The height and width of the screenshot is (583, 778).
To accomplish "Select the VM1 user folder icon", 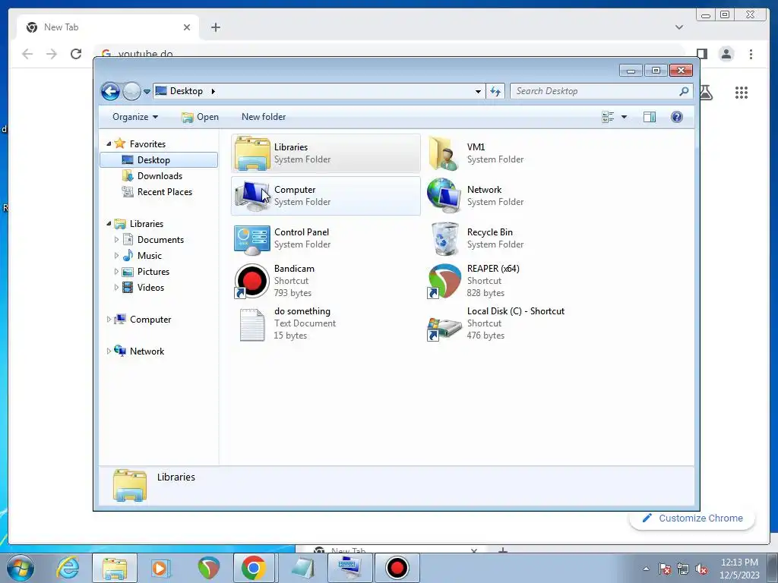I will 444,153.
